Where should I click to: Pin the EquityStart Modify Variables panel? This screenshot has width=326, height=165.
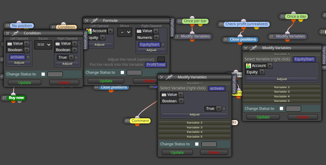253,48
